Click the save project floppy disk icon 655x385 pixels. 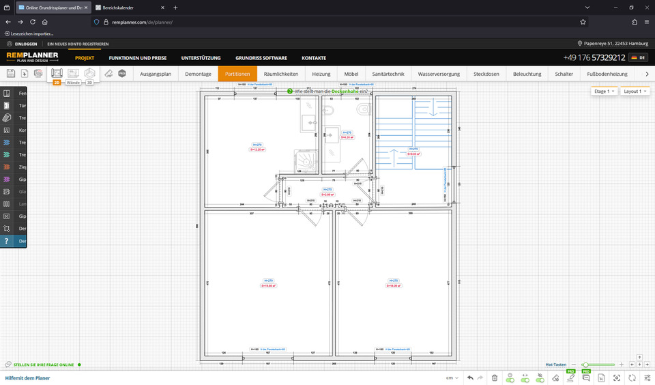(x=11, y=73)
